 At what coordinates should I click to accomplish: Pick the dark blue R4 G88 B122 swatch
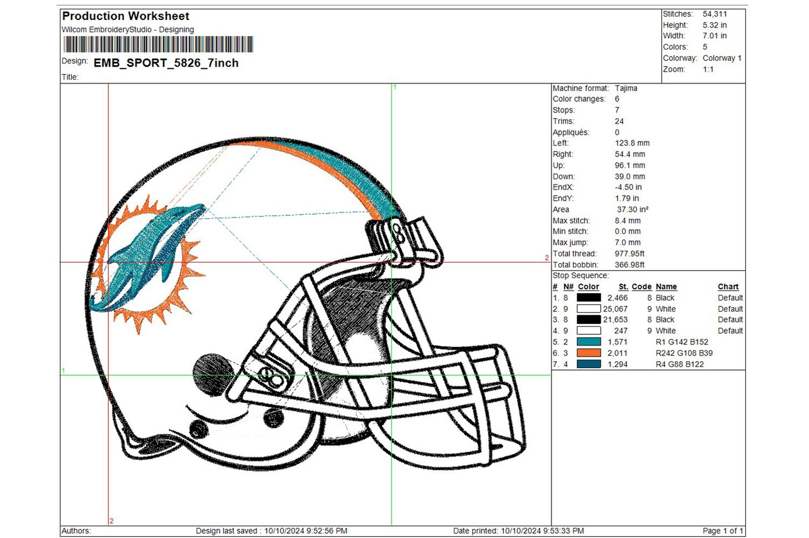pyautogui.click(x=588, y=364)
